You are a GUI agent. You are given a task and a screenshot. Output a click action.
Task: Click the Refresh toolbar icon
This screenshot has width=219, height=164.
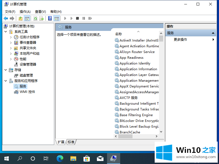click(36, 18)
